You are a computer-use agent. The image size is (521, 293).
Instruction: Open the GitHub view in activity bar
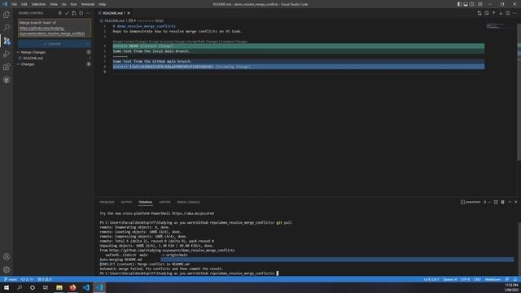7,80
